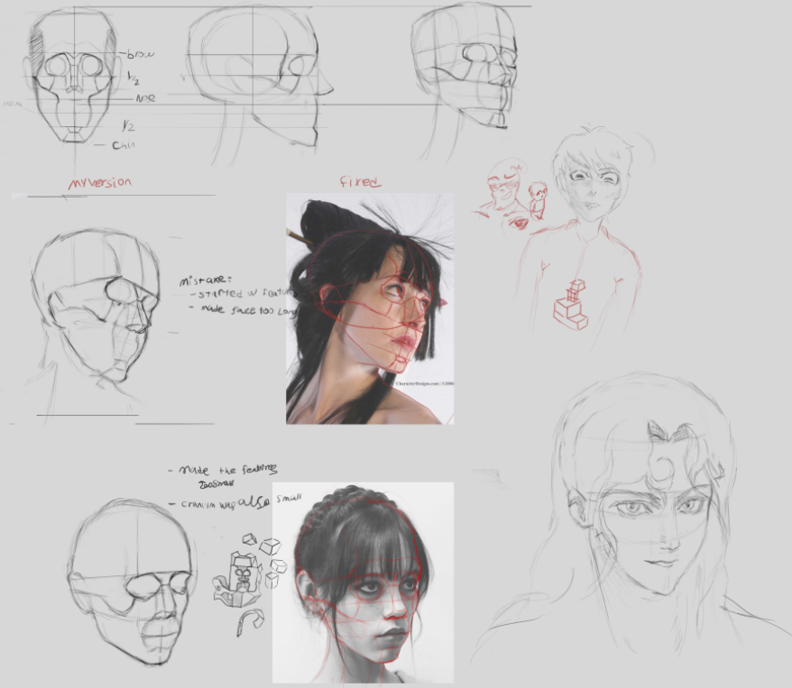Click the grayscale reference photo with braided hair
Image resolution: width=792 pixels, height=688 pixels.
[x=364, y=583]
